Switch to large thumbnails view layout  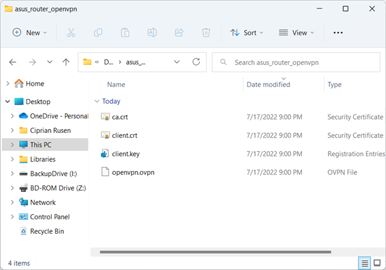[x=377, y=263]
